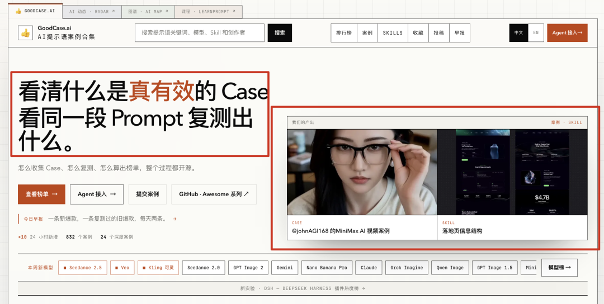Click the GoodCase.ai thumbs-up logo icon
This screenshot has width=604, height=304.
pos(25,33)
